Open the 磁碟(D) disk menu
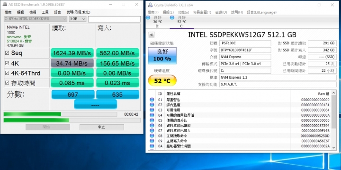This screenshot has width=341, height=170. click(221, 12)
